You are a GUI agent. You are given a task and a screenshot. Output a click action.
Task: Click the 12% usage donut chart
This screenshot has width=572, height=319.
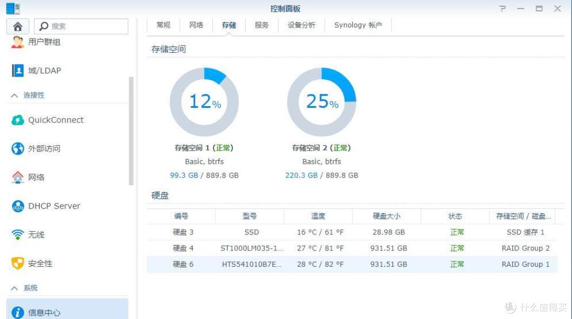204,102
